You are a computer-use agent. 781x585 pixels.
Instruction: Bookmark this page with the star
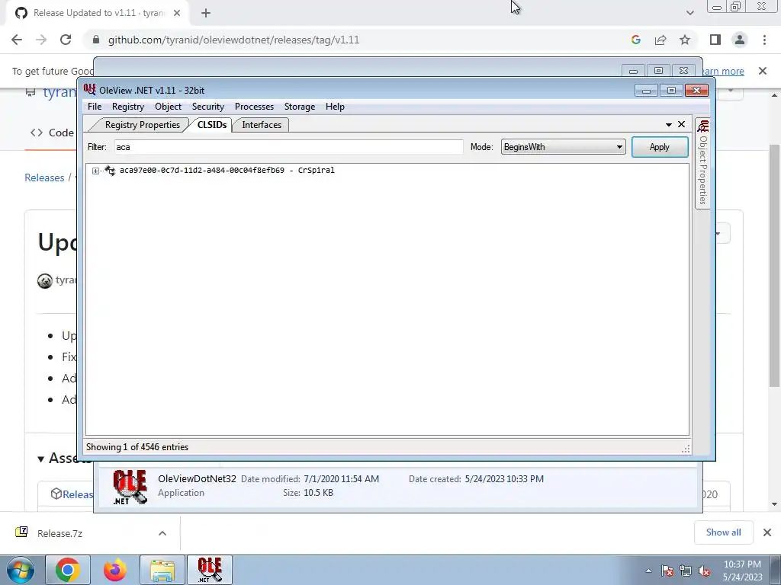685,40
